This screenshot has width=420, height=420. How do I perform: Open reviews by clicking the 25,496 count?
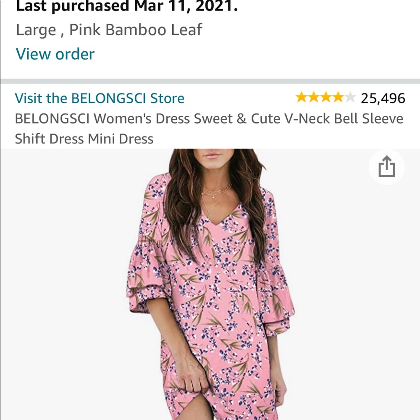point(383,98)
